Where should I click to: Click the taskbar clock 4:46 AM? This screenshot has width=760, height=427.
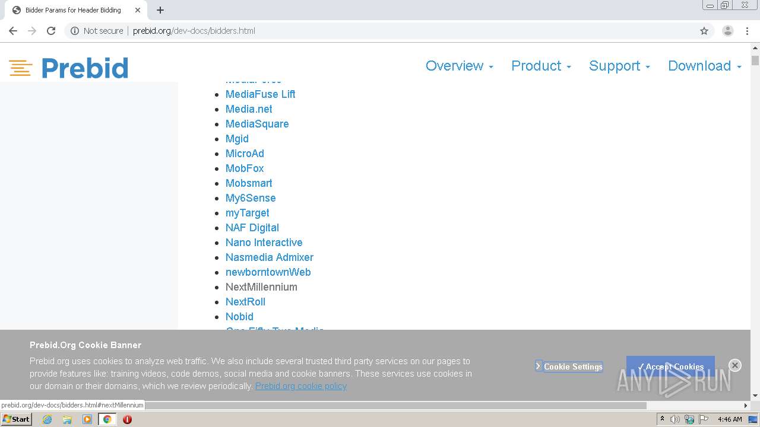pyautogui.click(x=730, y=419)
